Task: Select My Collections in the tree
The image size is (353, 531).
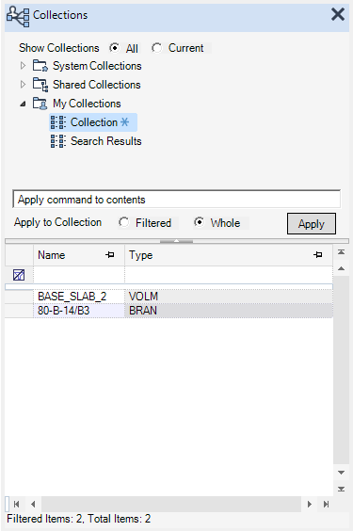Action: pos(87,104)
